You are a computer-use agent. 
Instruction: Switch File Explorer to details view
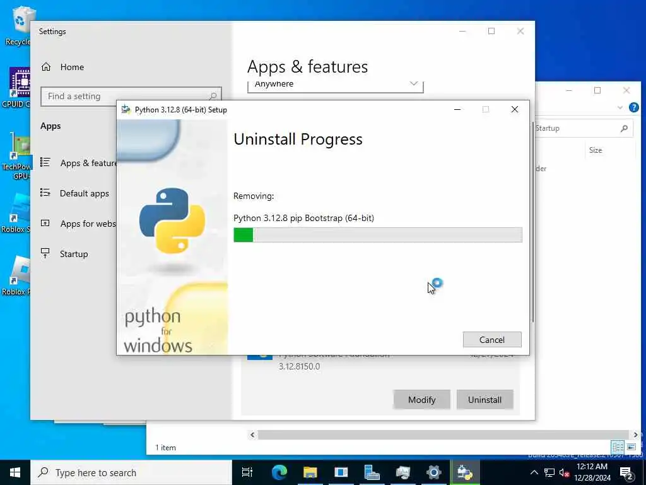618,447
